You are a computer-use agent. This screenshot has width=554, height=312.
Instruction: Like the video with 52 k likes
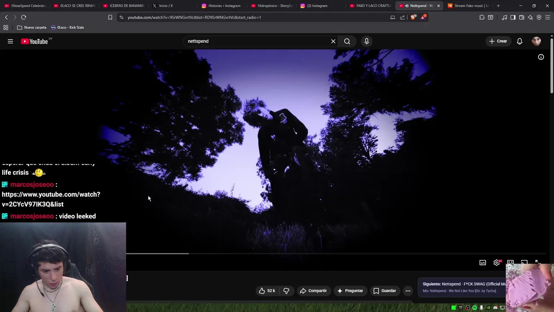[x=267, y=291]
